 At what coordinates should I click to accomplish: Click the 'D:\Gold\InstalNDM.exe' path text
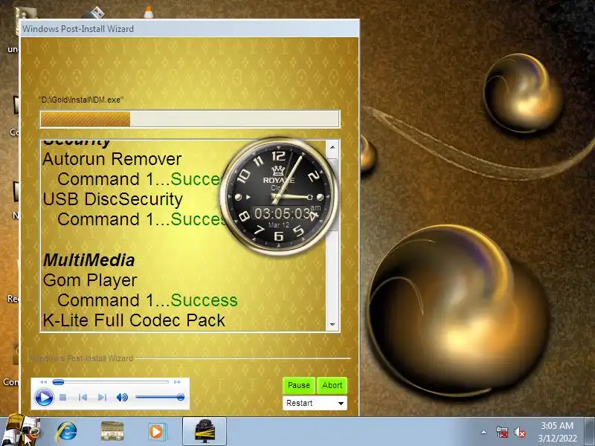[x=81, y=100]
